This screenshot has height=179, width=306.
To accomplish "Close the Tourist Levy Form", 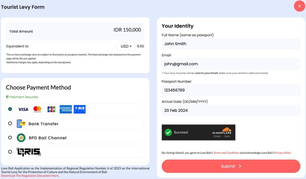I will 299,6.
